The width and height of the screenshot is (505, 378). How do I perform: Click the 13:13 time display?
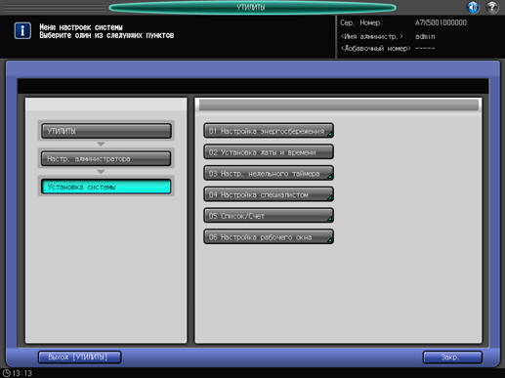(x=22, y=373)
